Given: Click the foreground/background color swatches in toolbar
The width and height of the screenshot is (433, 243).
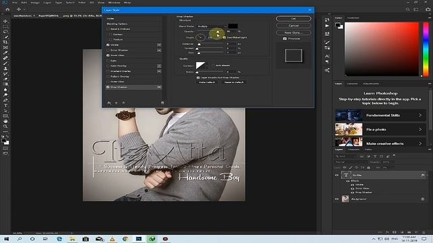Looking at the screenshot, I should pos(5,141).
